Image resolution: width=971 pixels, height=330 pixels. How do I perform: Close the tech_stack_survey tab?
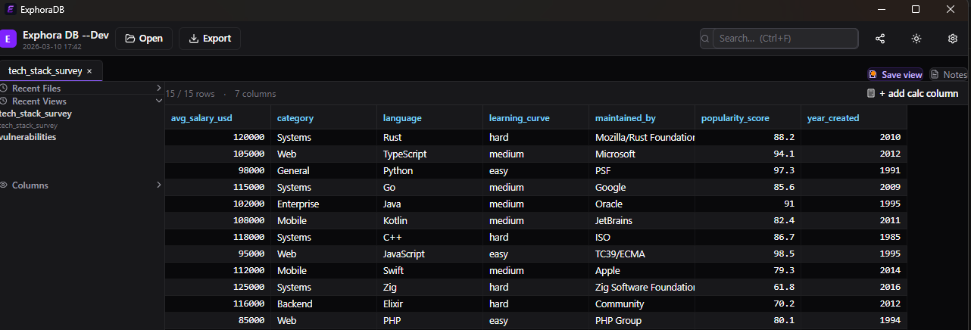pyautogui.click(x=89, y=70)
